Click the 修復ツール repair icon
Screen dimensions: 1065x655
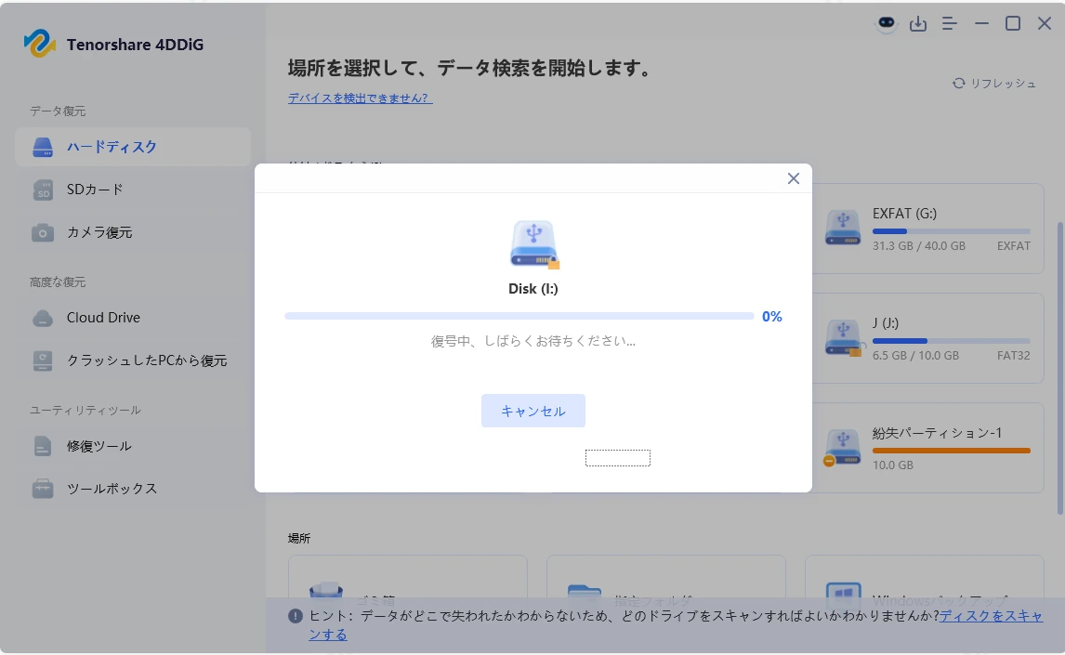tap(43, 446)
